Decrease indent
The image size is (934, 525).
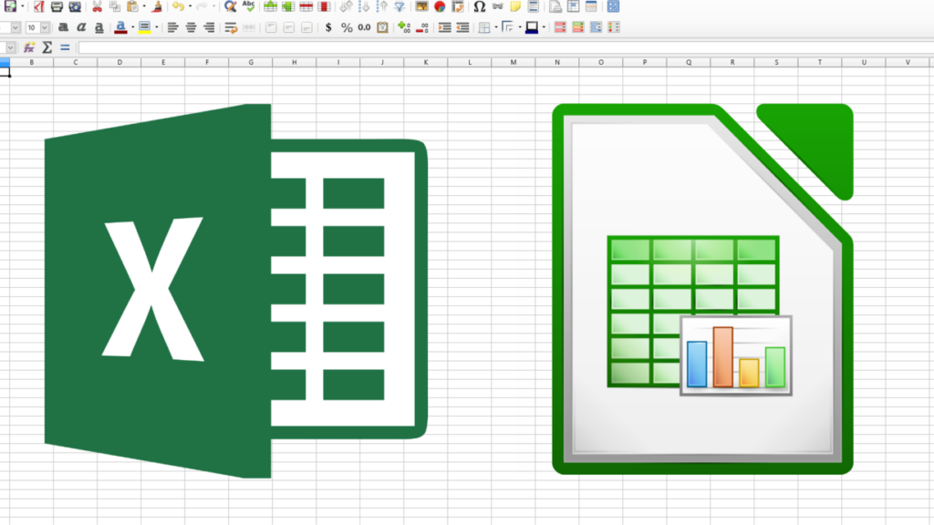[x=462, y=27]
